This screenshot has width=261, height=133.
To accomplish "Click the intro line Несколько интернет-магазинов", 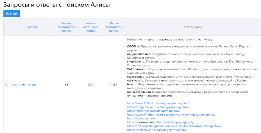I will [170, 40].
